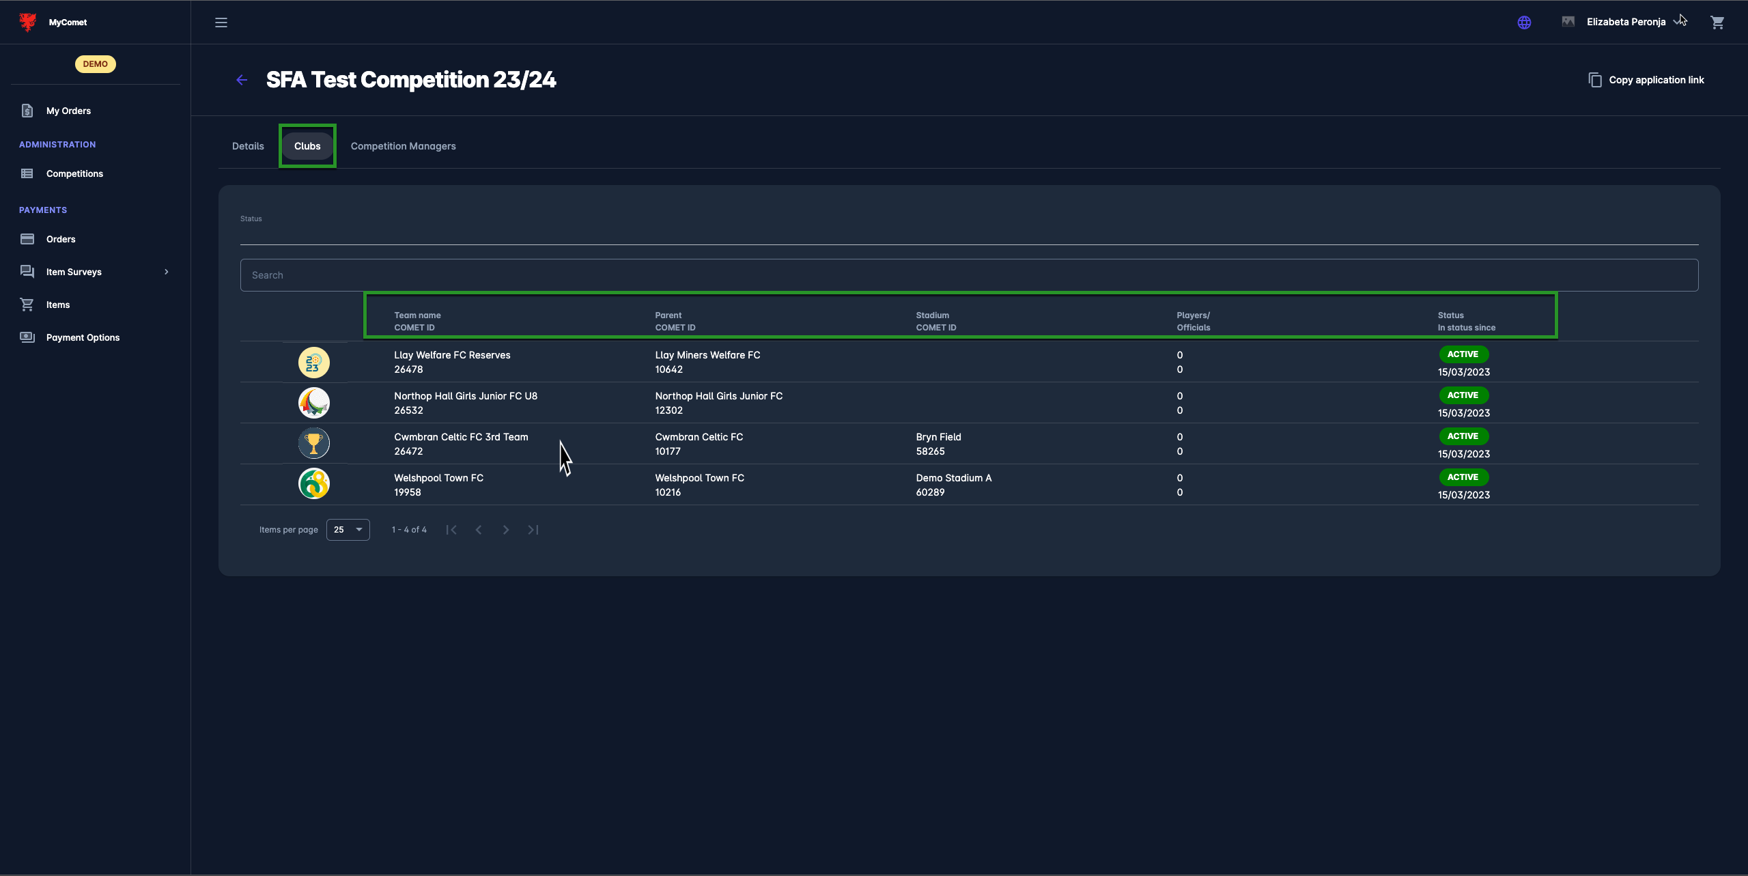Click the Search input field

click(968, 275)
